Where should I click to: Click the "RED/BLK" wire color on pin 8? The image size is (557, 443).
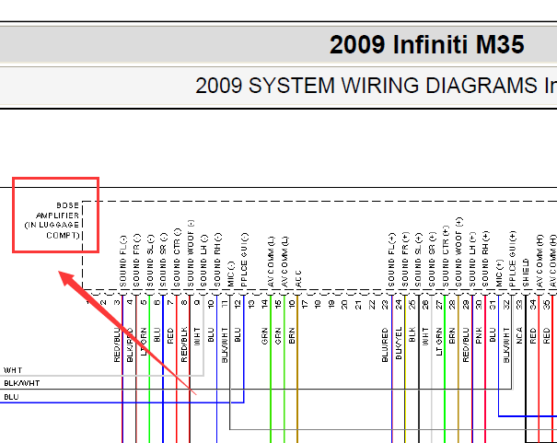(184, 345)
